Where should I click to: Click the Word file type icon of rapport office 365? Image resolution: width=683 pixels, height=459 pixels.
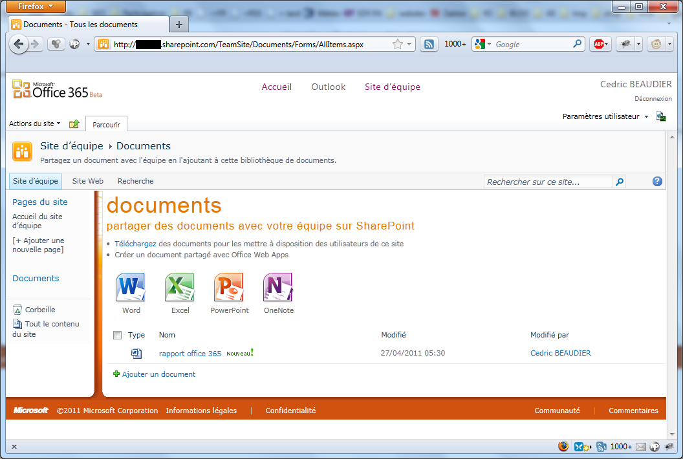(x=136, y=353)
